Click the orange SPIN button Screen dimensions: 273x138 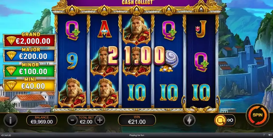258,115
